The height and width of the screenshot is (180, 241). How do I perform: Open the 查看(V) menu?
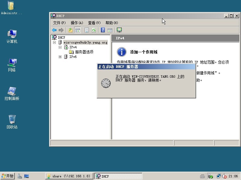pyautogui.click(x=94, y=23)
